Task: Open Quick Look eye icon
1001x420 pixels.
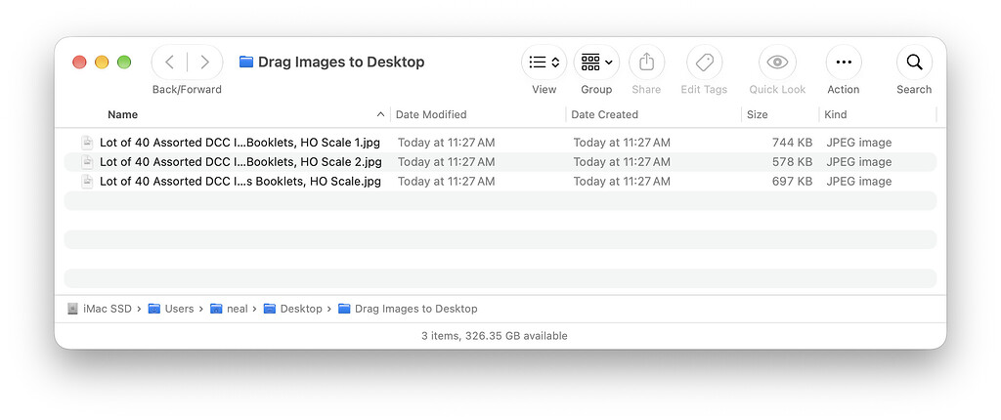Action: (x=777, y=62)
